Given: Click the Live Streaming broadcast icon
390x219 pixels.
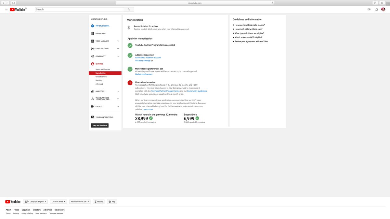Looking at the screenshot, I should point(93,49).
